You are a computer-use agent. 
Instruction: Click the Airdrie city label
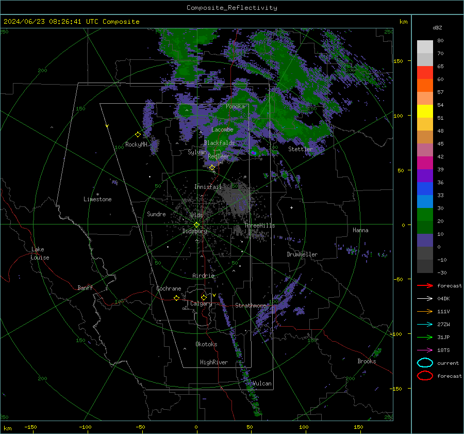coord(203,276)
